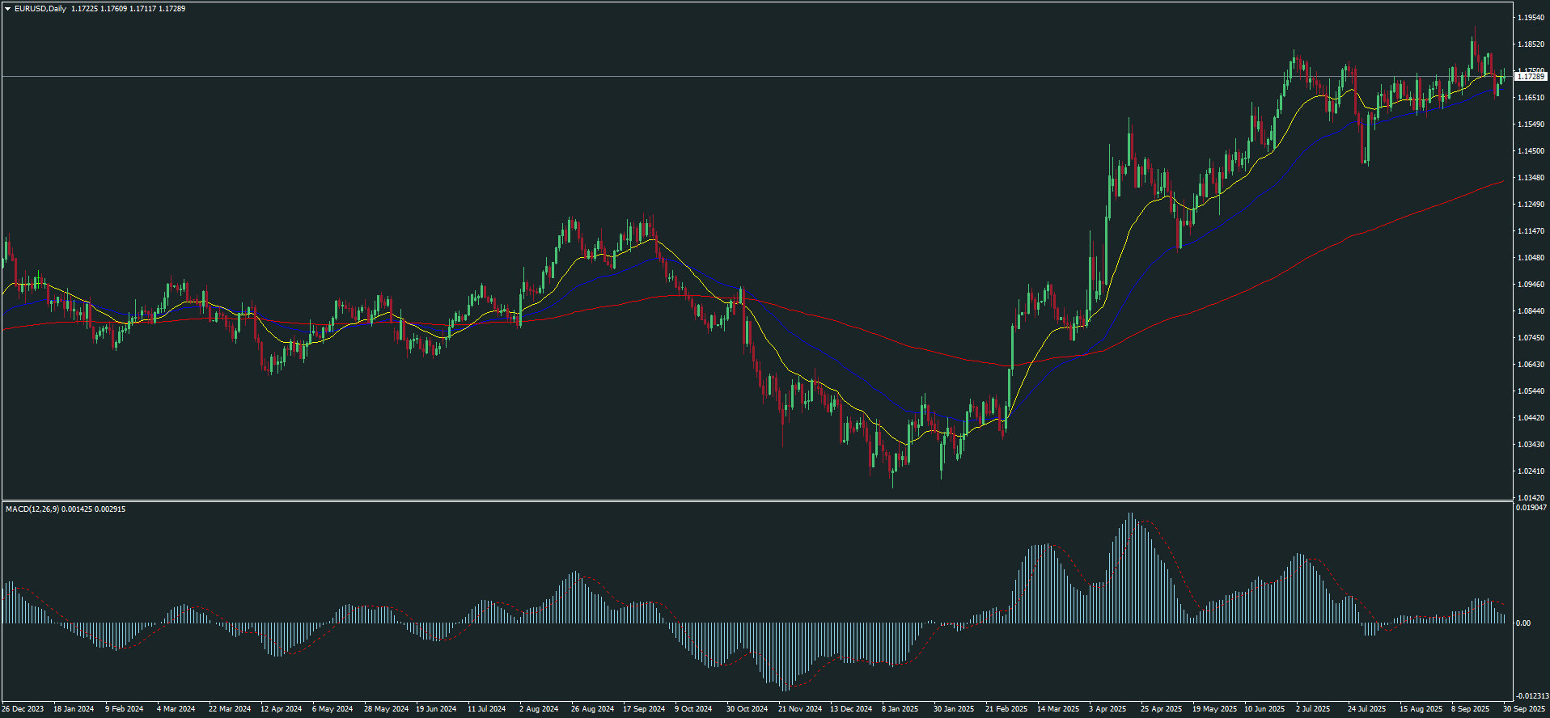The height and width of the screenshot is (718, 1550).
Task: Click the 21 Nov 2024 date marker
Action: click(x=799, y=709)
